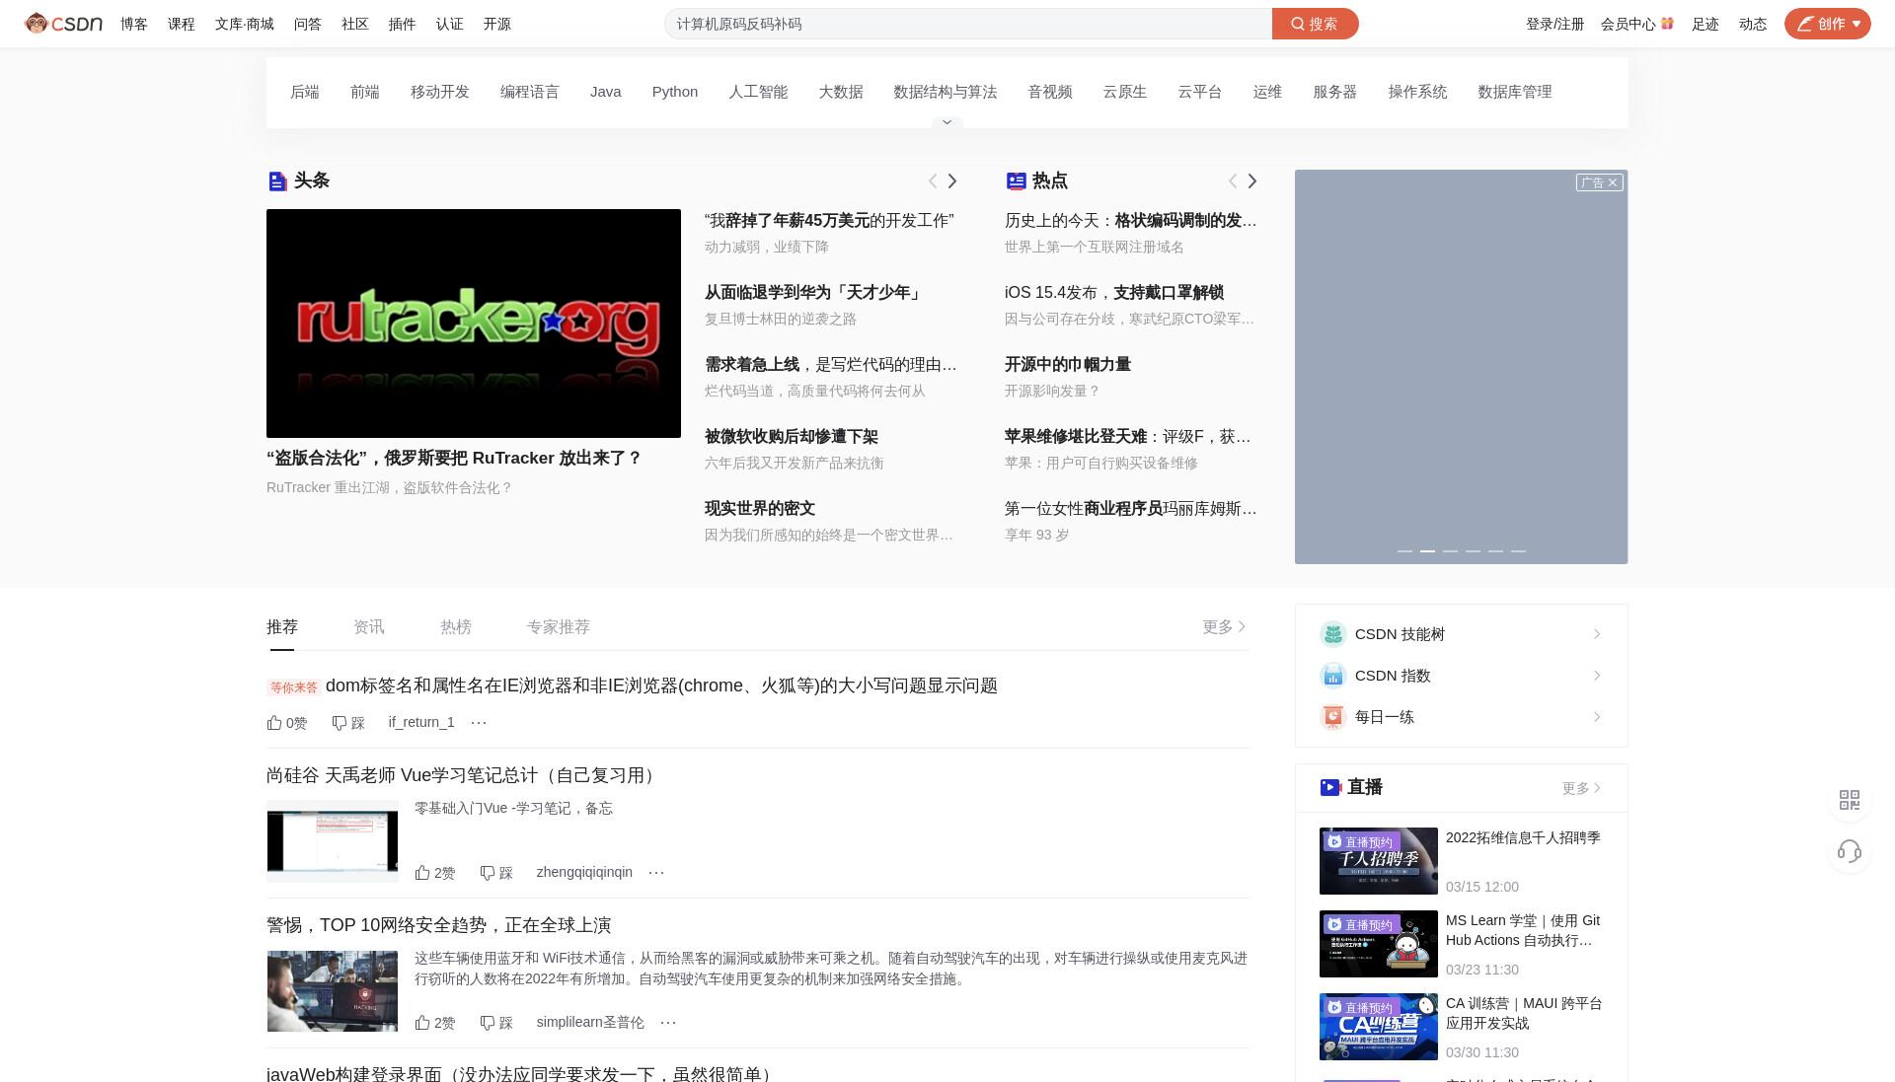Select the Python category
Screen dimensions: 1895x1082
pos(675,92)
